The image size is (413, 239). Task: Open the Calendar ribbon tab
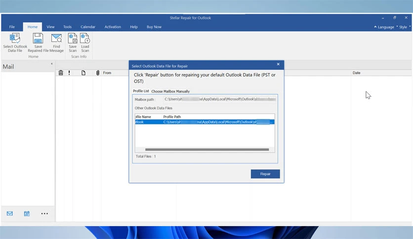[88, 27]
